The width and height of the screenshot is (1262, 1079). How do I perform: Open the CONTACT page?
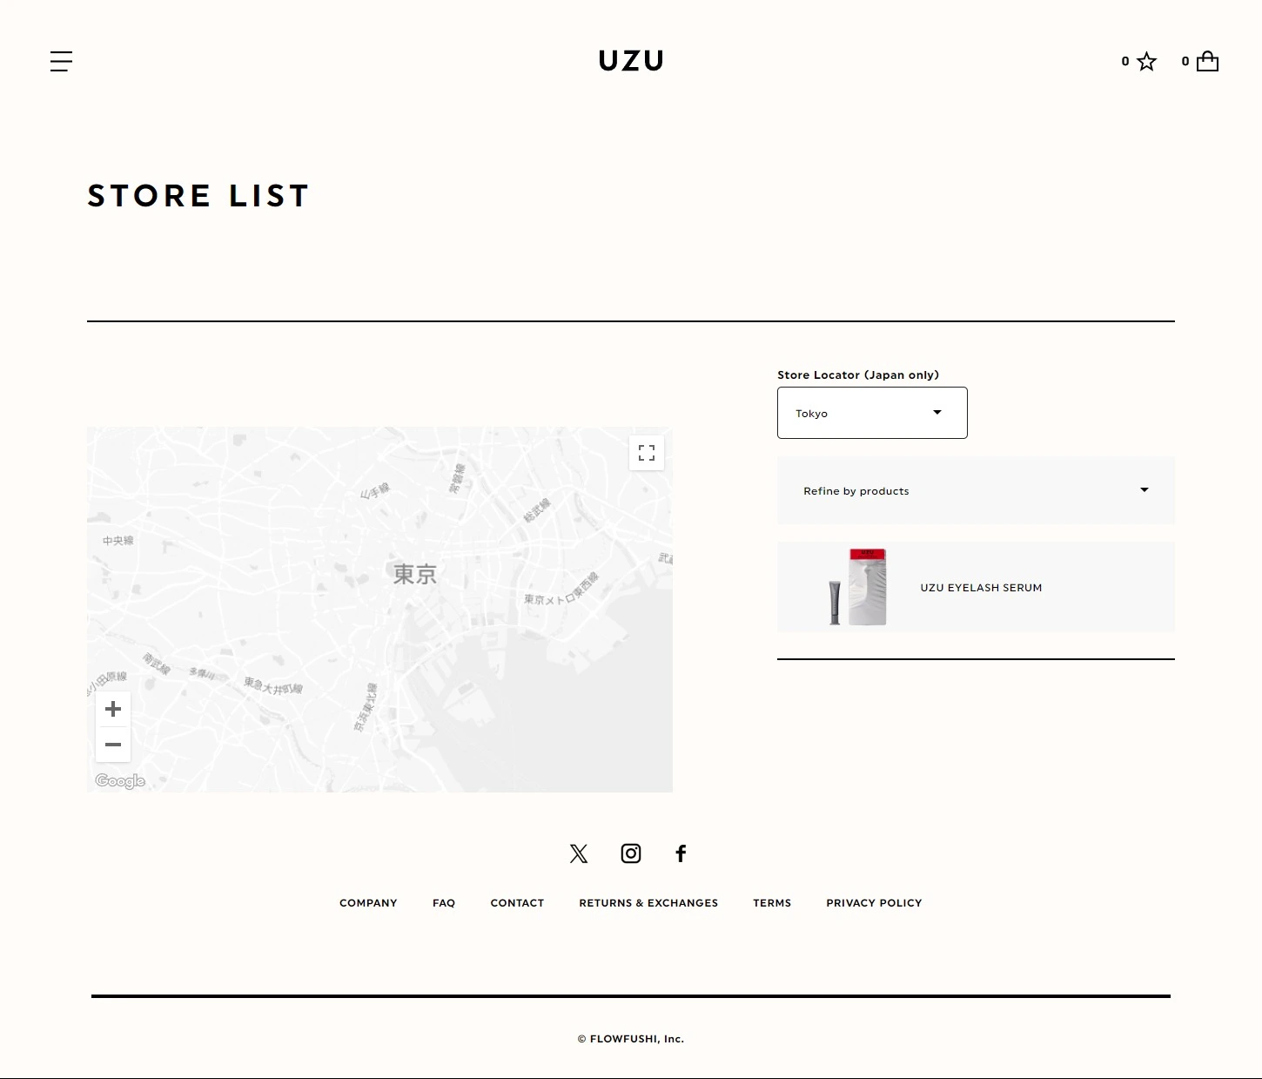point(517,903)
